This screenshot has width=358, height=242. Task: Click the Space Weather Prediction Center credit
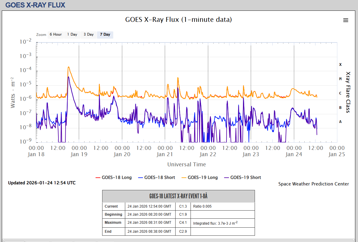point(313,184)
